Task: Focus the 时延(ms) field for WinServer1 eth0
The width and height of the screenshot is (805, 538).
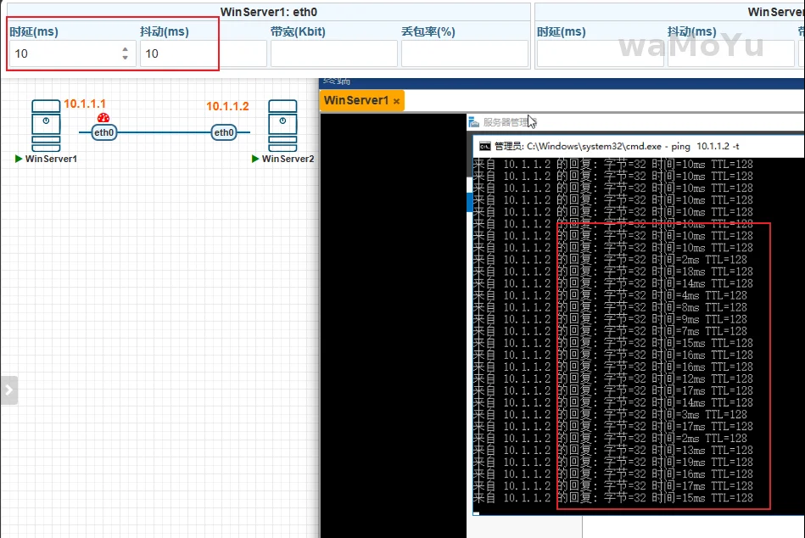Action: (x=64, y=53)
